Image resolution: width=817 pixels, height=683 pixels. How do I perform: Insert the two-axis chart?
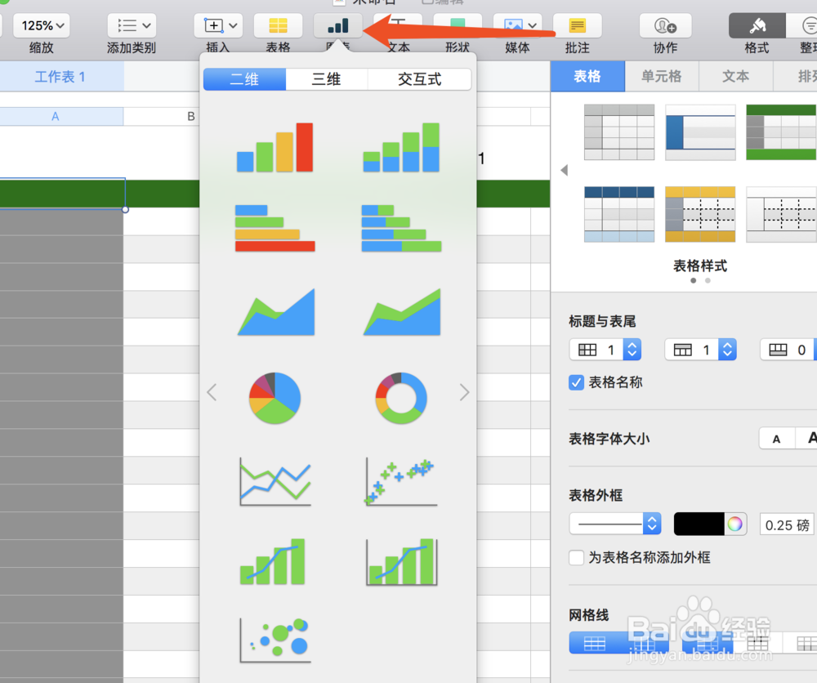click(x=401, y=561)
